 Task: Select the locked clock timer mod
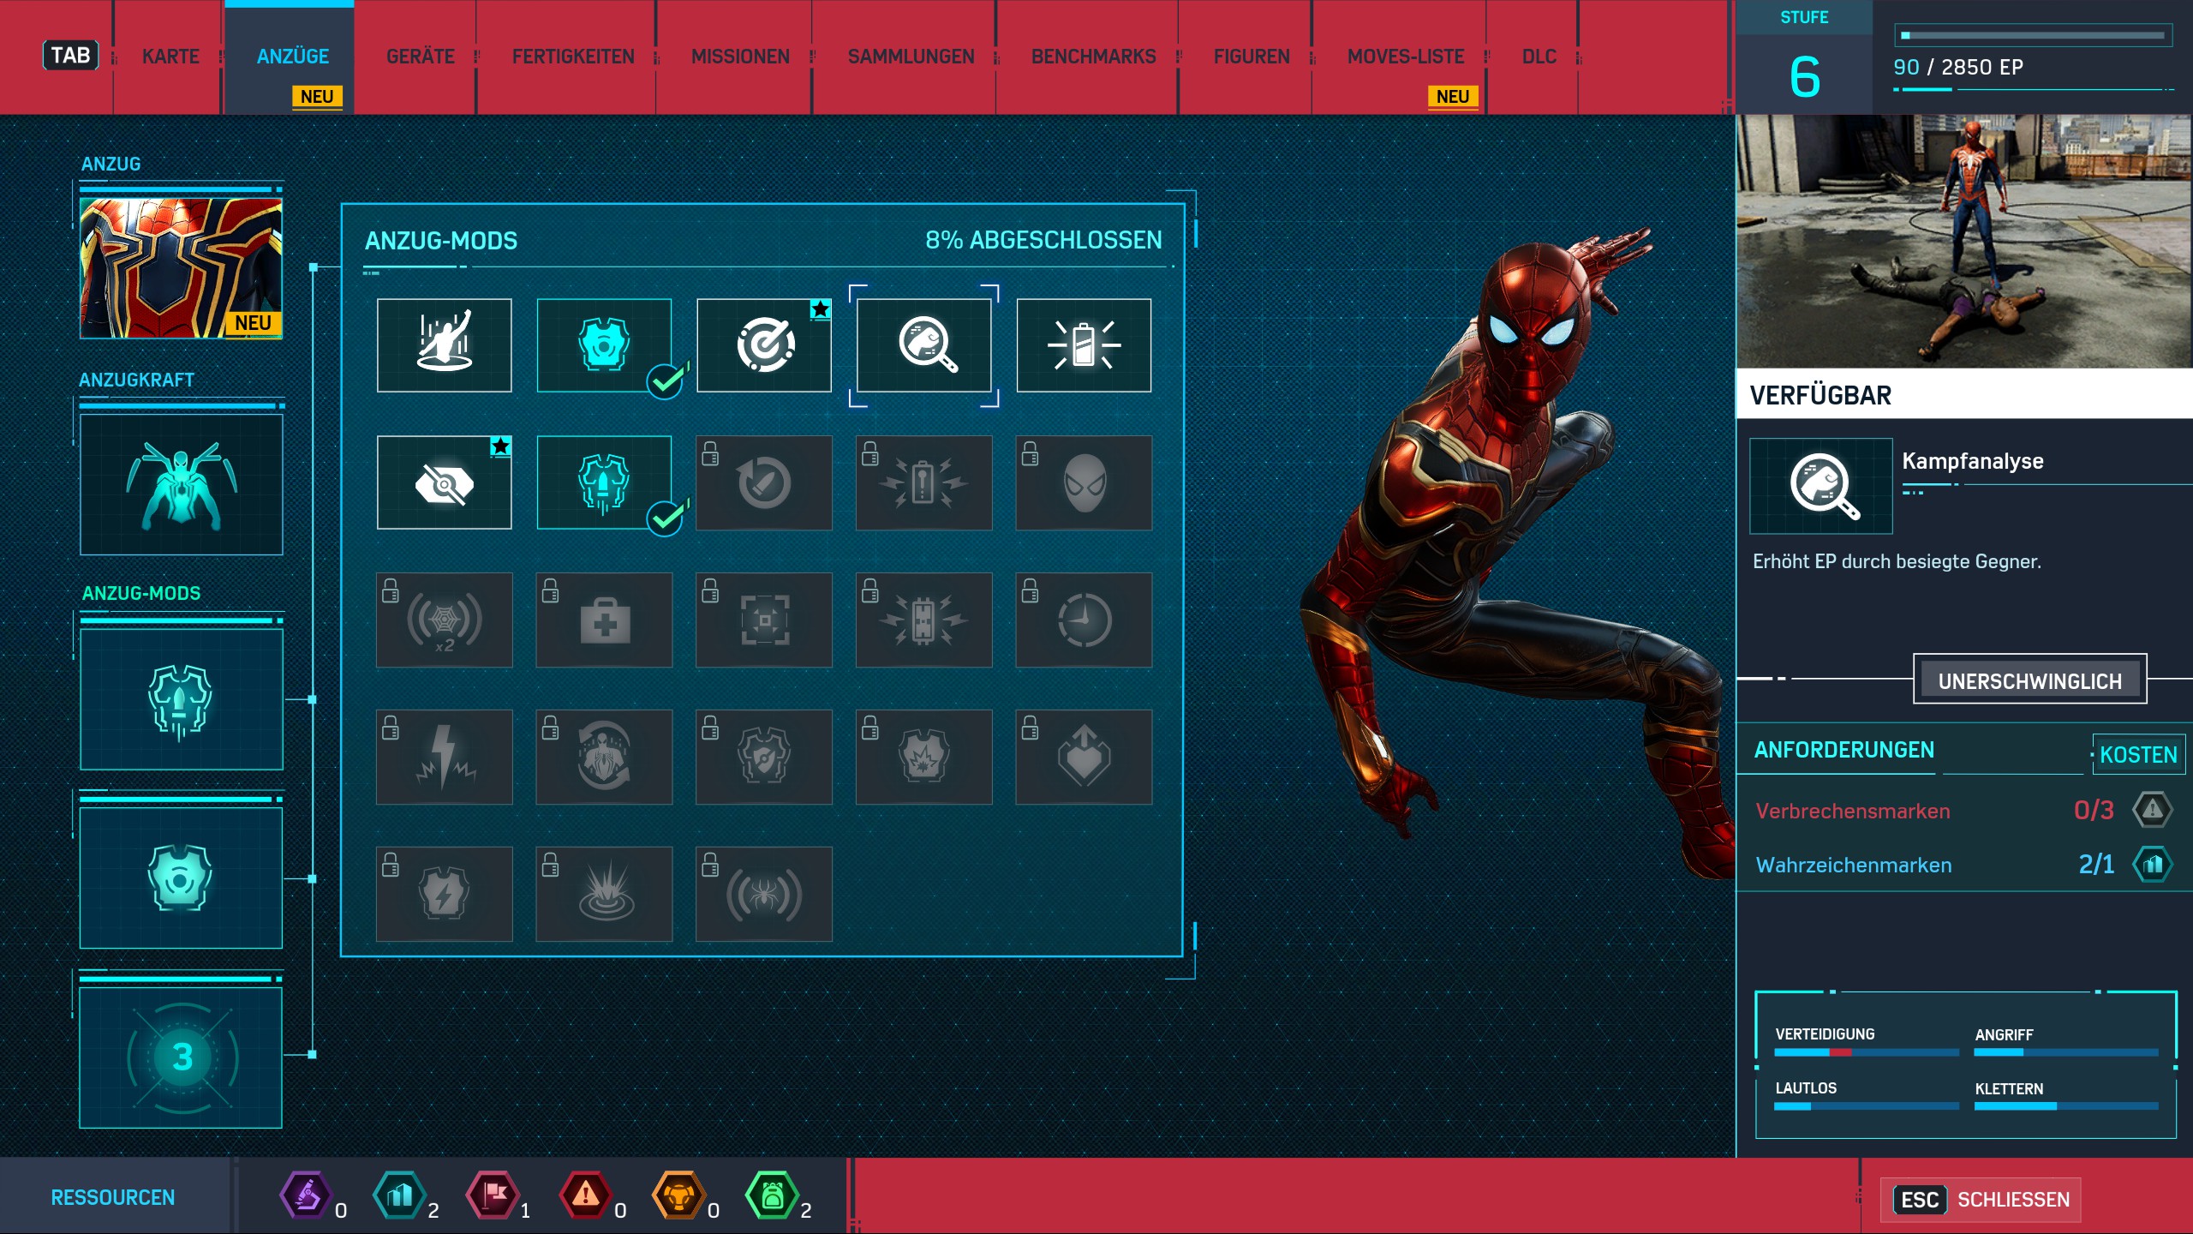(x=1084, y=620)
